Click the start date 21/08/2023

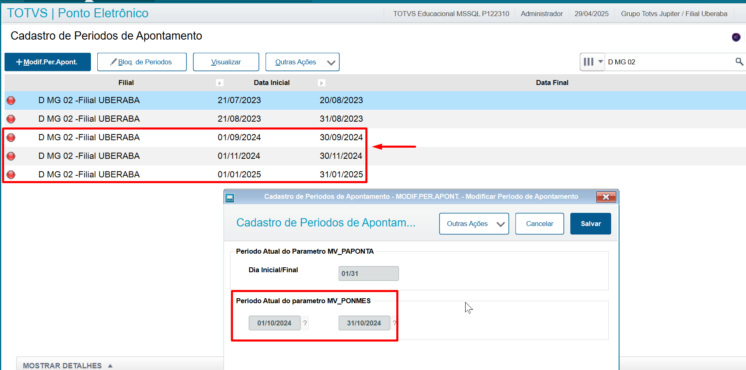point(239,119)
